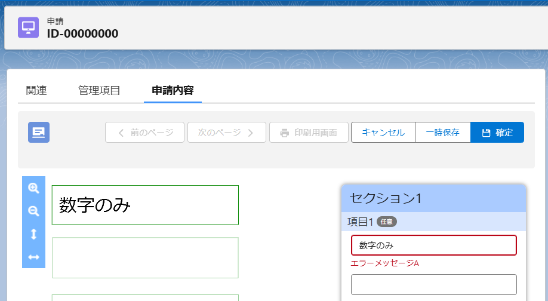This screenshot has width=548, height=301.
Task: Open the 印刷用画面 print view
Action: click(x=309, y=132)
